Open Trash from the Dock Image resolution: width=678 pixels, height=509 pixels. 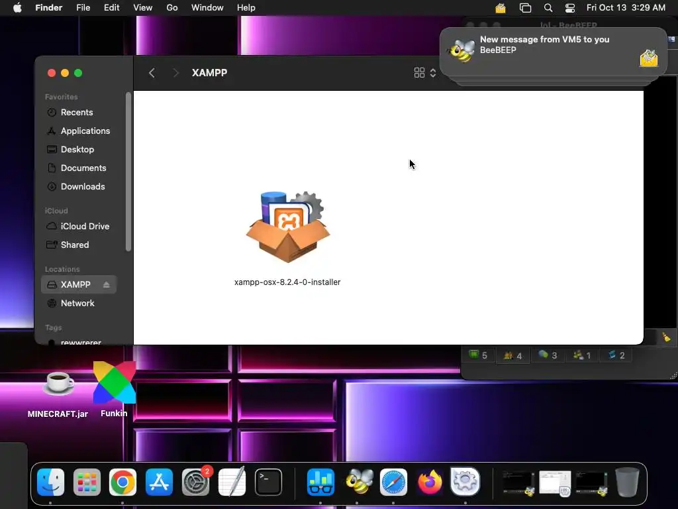pyautogui.click(x=627, y=482)
